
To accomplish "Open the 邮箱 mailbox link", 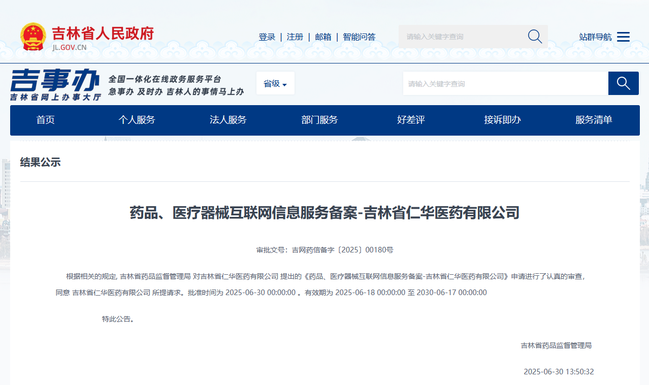I will click(323, 37).
